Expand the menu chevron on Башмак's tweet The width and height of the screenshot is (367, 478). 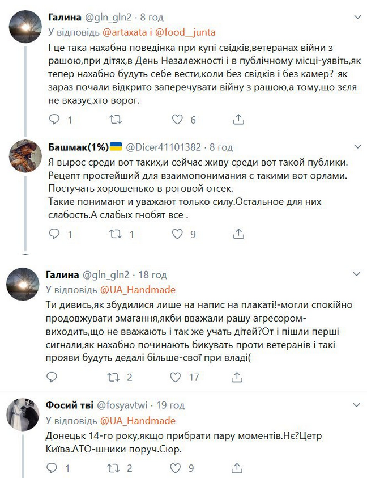click(357, 147)
